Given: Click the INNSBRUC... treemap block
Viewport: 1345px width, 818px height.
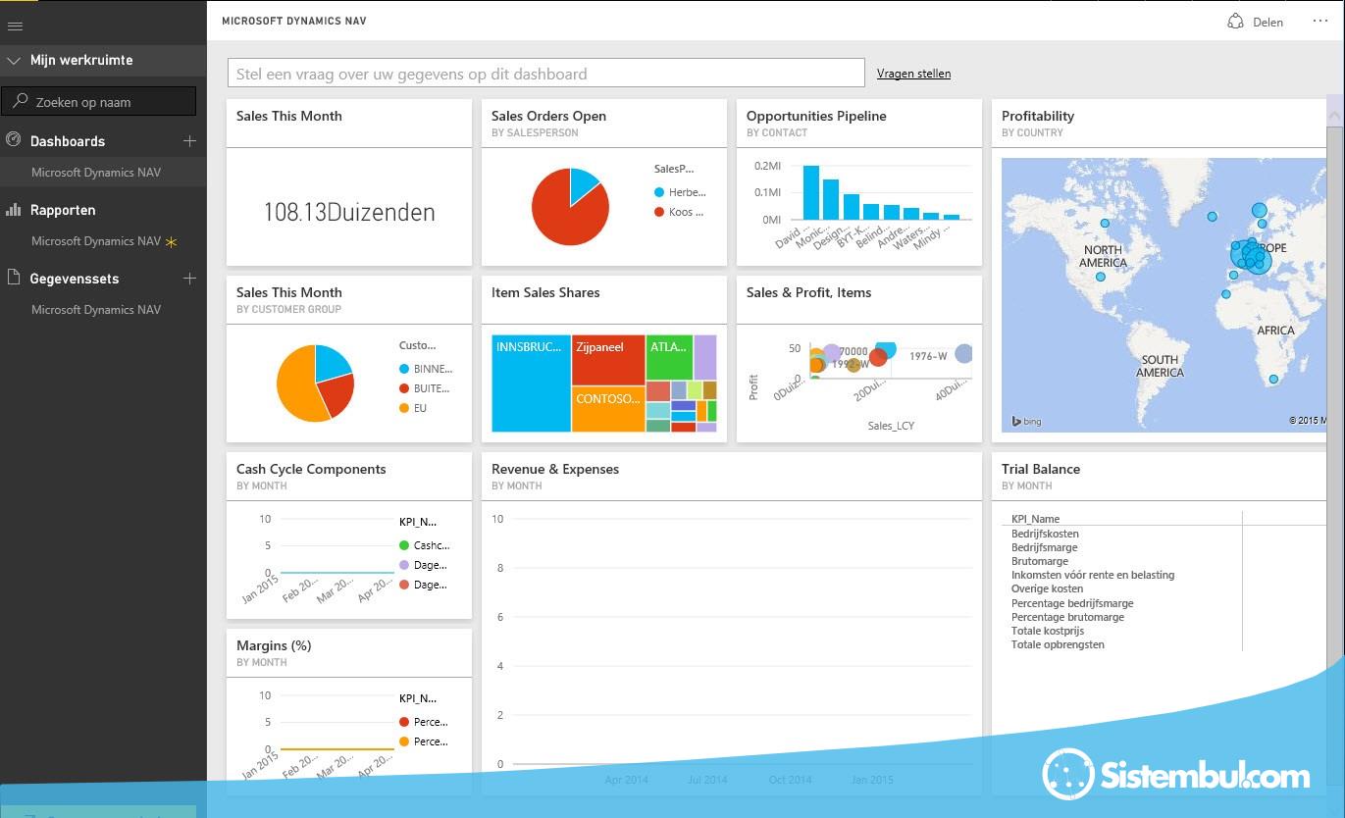Looking at the screenshot, I should point(531,383).
